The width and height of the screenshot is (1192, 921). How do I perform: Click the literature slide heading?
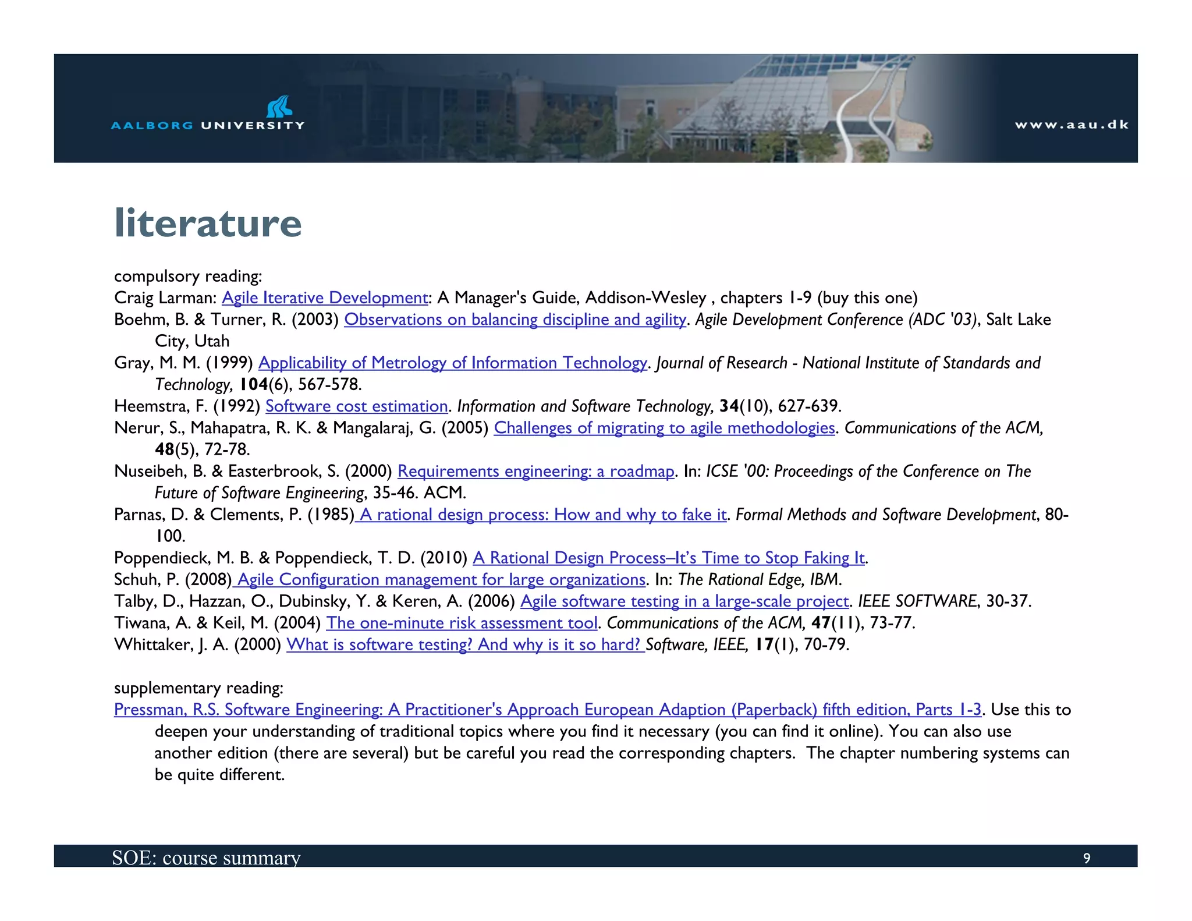point(208,223)
